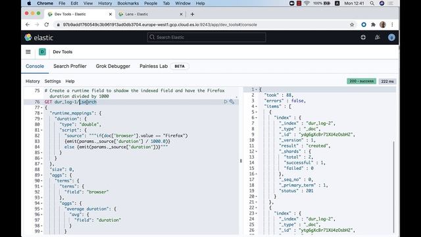
Task: Click the "field": "browser" line
Action: pos(86,192)
